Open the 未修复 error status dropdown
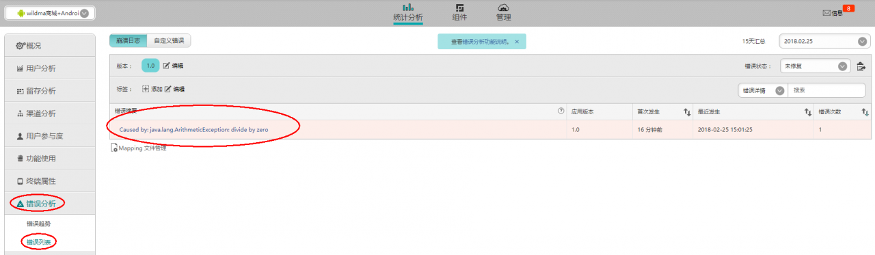Image resolution: width=875 pixels, height=255 pixels. pyautogui.click(x=815, y=66)
